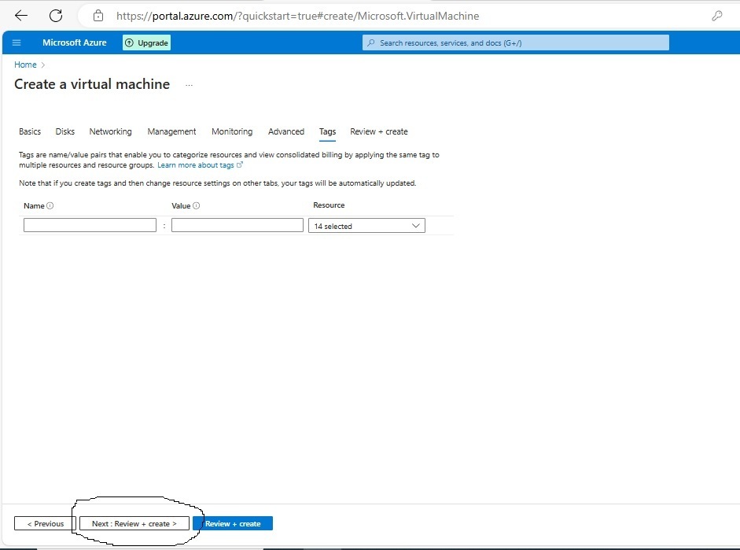740x550 pixels.
Task: Open the Learn more about tags link
Action: (200, 165)
